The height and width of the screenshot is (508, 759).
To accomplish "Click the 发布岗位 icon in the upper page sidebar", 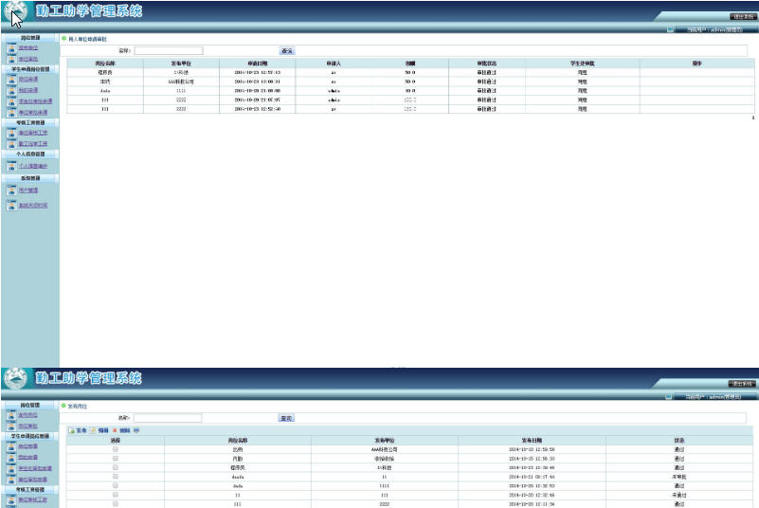I will pyautogui.click(x=11, y=48).
